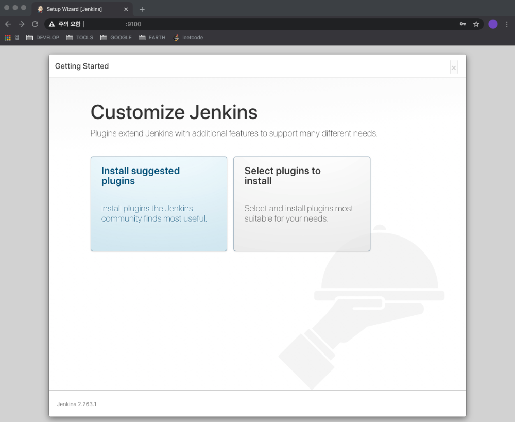
Task: Bookmark this page with the star icon
Action: [x=476, y=24]
